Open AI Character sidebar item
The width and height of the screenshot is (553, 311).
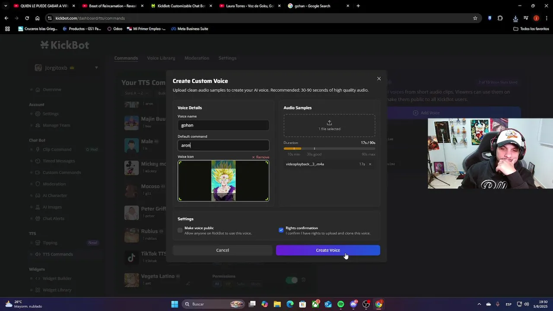[55, 195]
